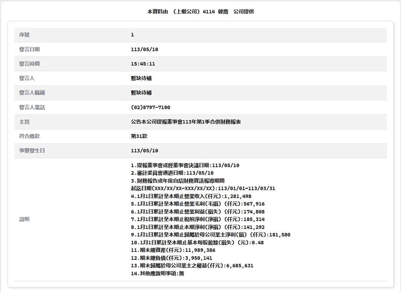Click the '發言日期' label
This screenshot has width=401, height=292.
coord(30,49)
